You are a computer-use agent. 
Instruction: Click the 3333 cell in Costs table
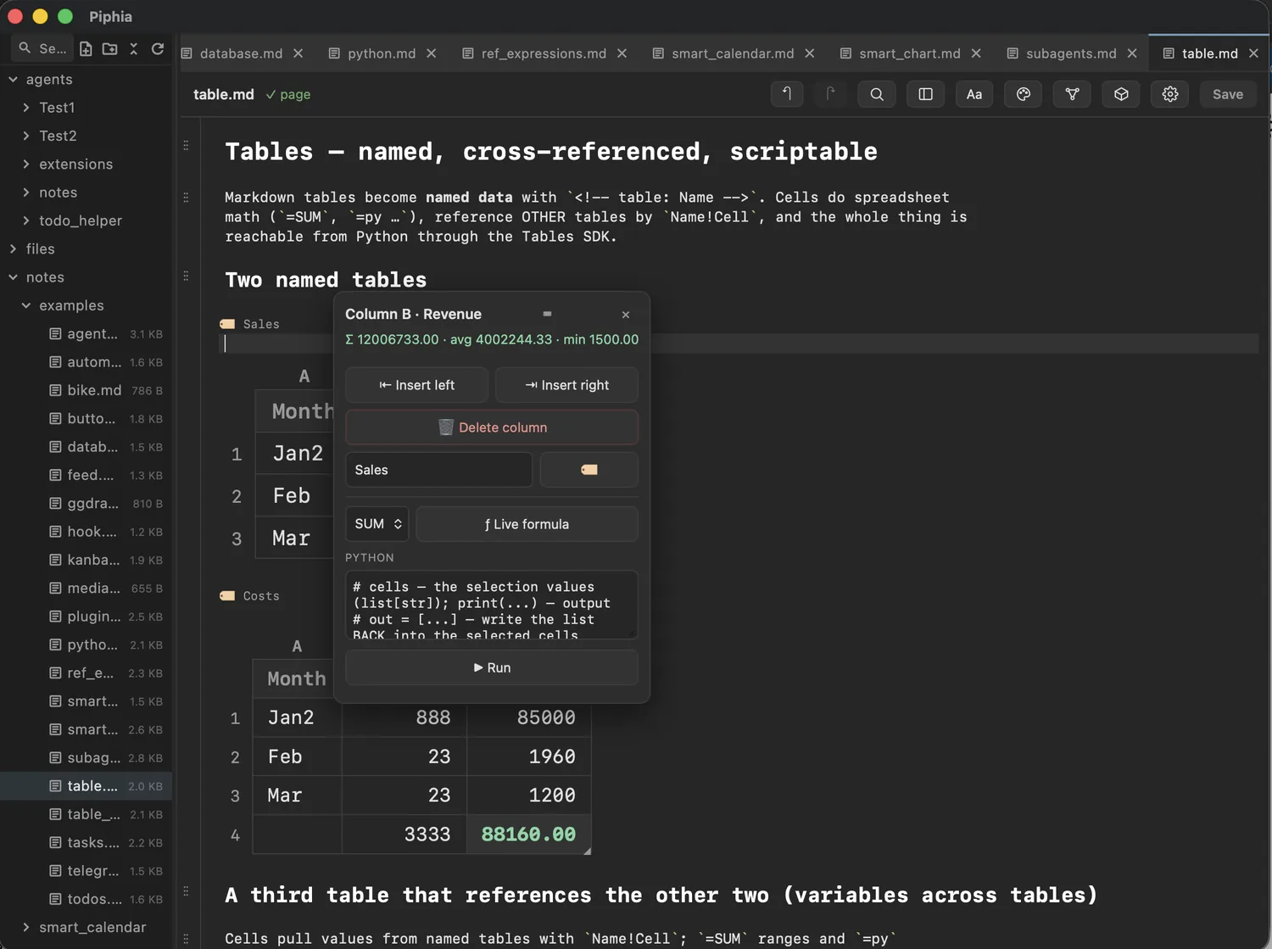(x=404, y=835)
